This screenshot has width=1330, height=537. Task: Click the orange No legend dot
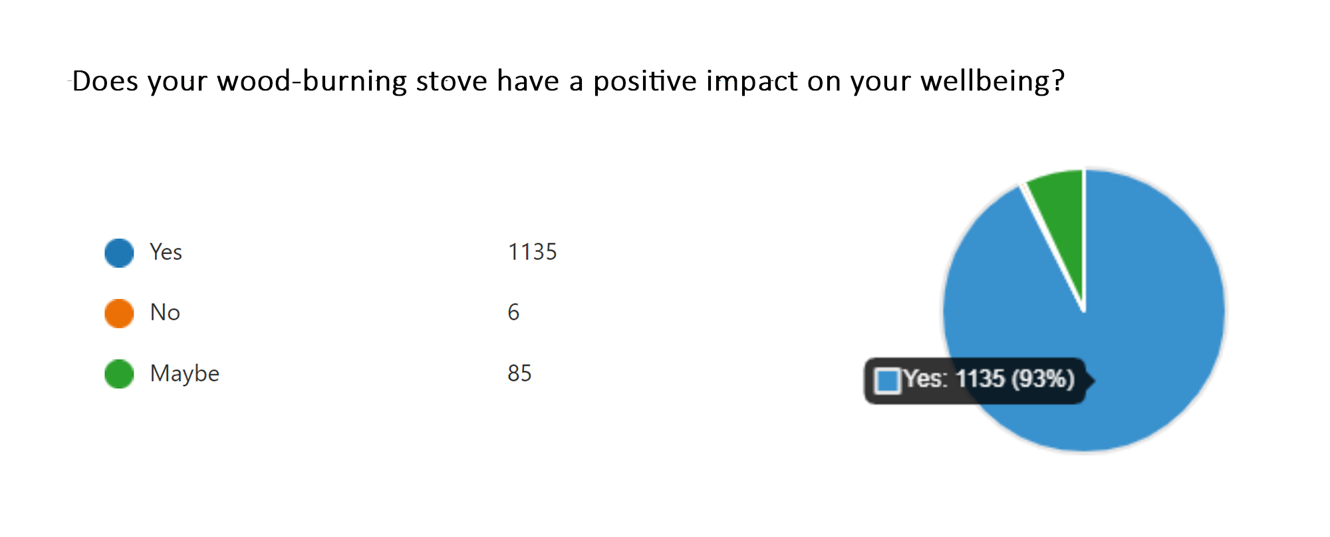(119, 314)
